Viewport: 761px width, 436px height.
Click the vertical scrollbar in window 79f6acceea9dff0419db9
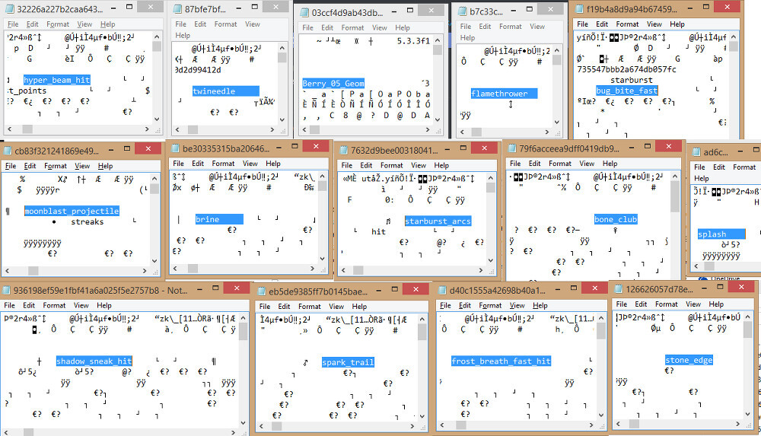click(x=675, y=228)
